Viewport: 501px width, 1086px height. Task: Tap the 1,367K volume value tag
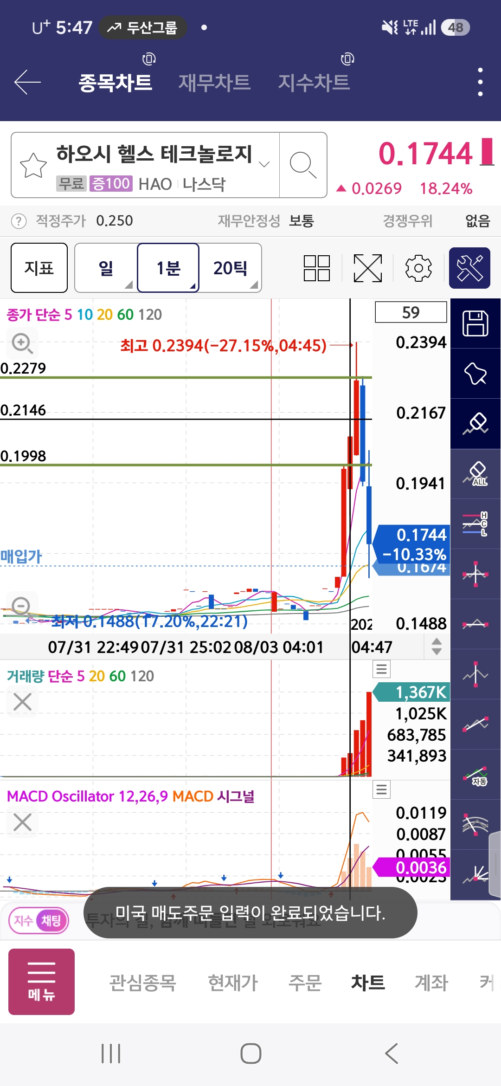pyautogui.click(x=411, y=692)
